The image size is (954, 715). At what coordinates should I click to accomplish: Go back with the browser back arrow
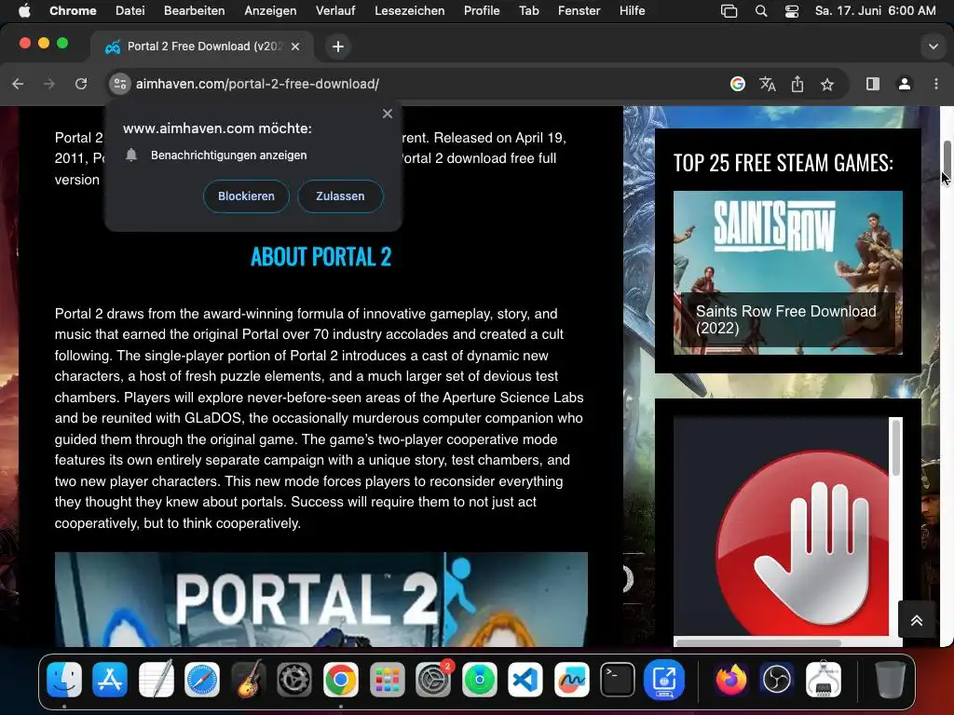coord(18,84)
